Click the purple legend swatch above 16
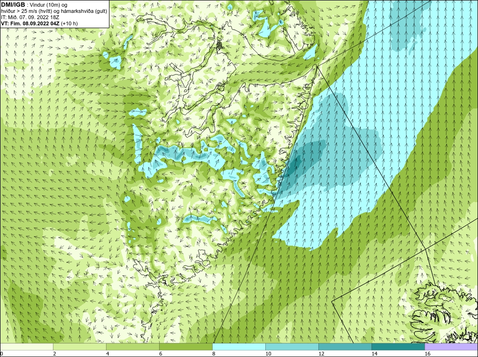Screen dimensions: 478x357 tap(451, 346)
